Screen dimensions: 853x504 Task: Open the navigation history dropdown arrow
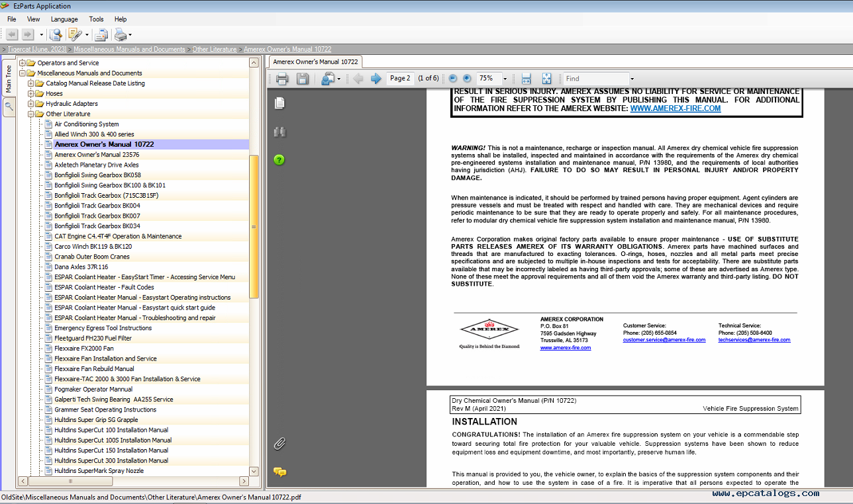(42, 35)
